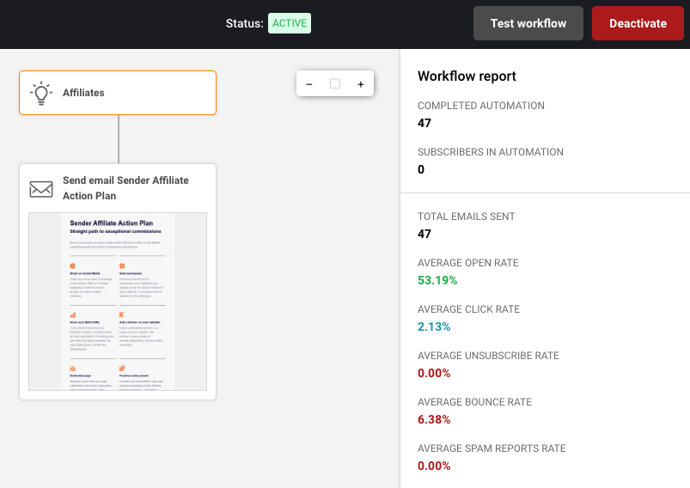This screenshot has height=488, width=690.
Task: Click the Total Emails Sent value
Action: click(x=424, y=234)
